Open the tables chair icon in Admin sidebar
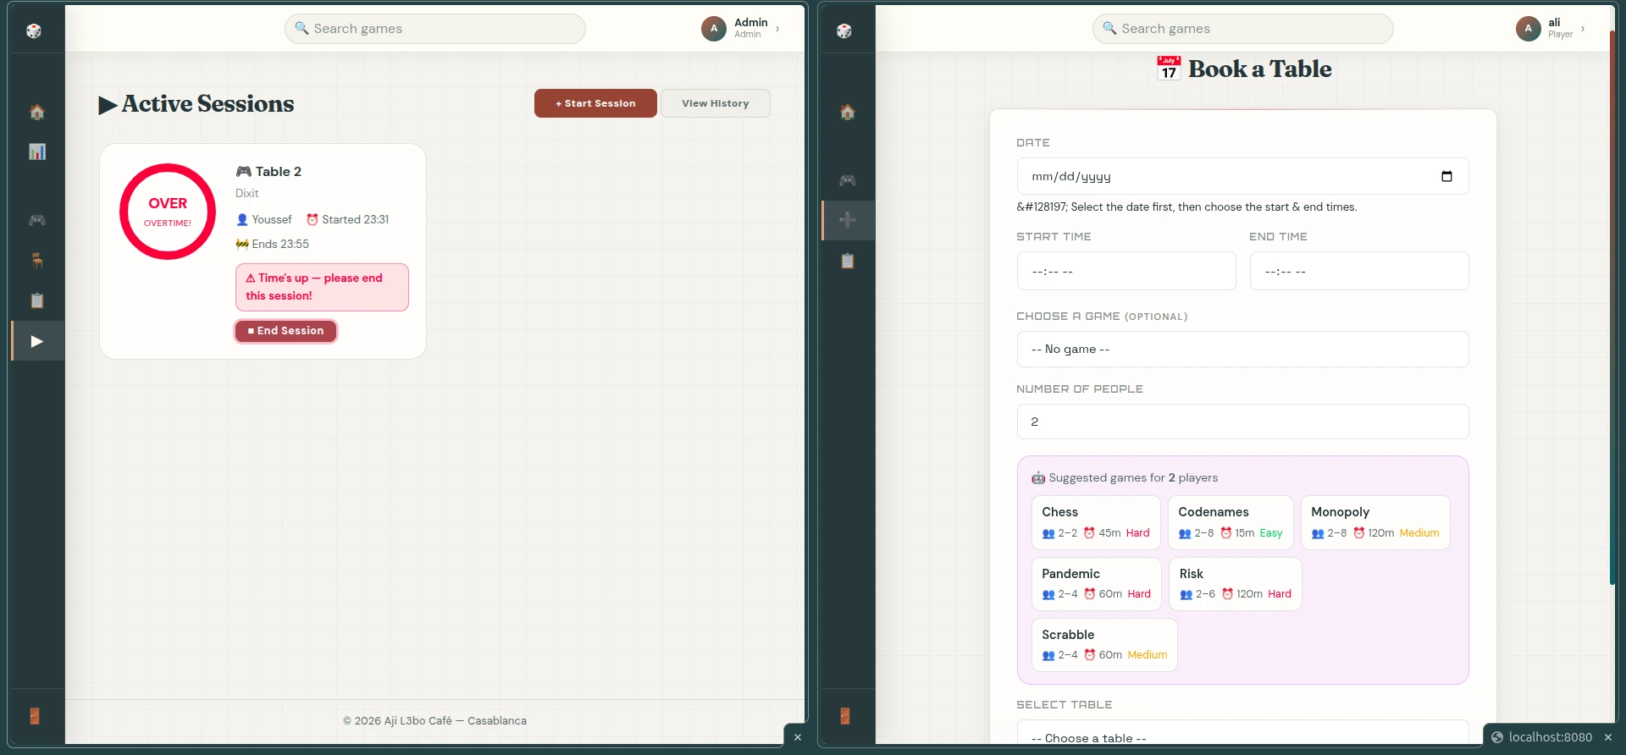The height and width of the screenshot is (755, 1626). pos(37,261)
